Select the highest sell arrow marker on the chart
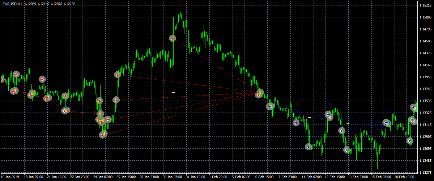The image size is (434, 181). (173, 38)
